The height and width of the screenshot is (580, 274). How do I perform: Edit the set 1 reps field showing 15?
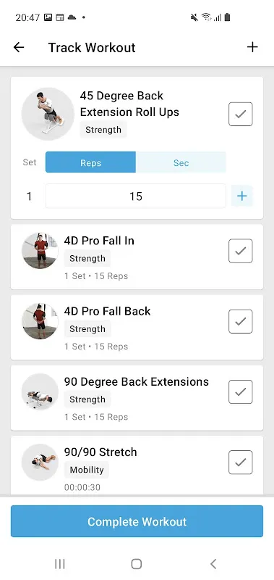coord(136,196)
